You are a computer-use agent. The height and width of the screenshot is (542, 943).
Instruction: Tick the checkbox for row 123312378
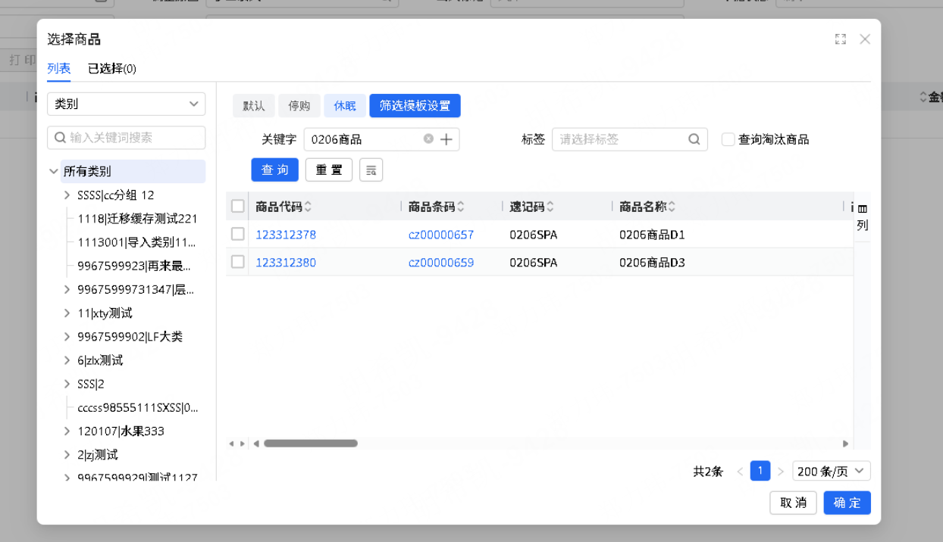(238, 234)
